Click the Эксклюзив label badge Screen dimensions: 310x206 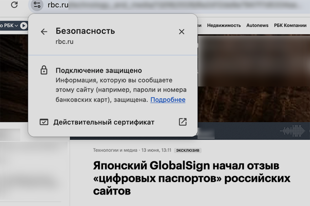click(188, 150)
